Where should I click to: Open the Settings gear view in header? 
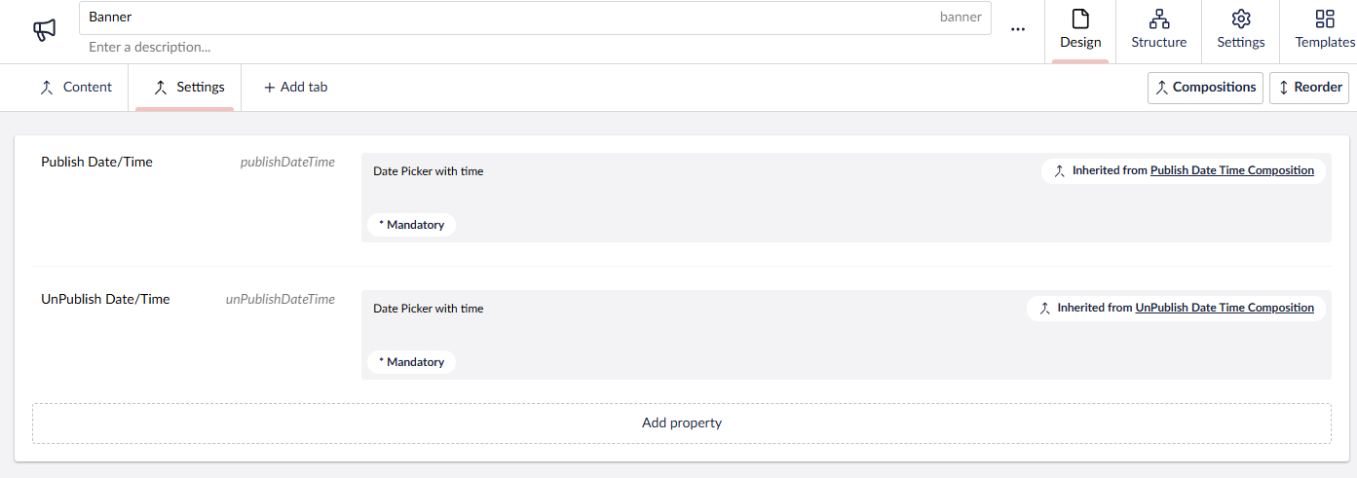1240,31
